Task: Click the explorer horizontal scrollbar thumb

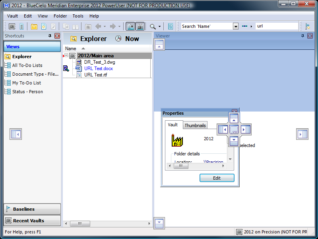Action: 80,223
